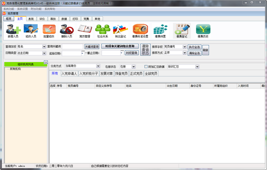Expand the 日期类型 dropdown
This screenshot has height=170, width=267.
point(44,53)
